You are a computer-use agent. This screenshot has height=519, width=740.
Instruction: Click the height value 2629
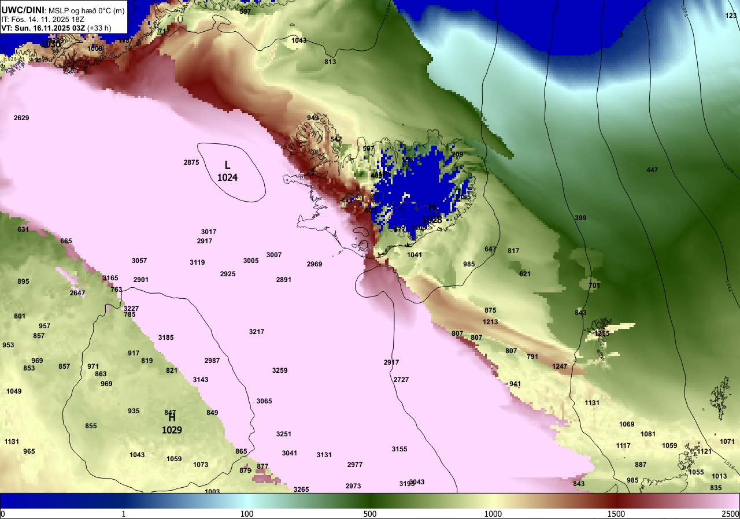(21, 118)
